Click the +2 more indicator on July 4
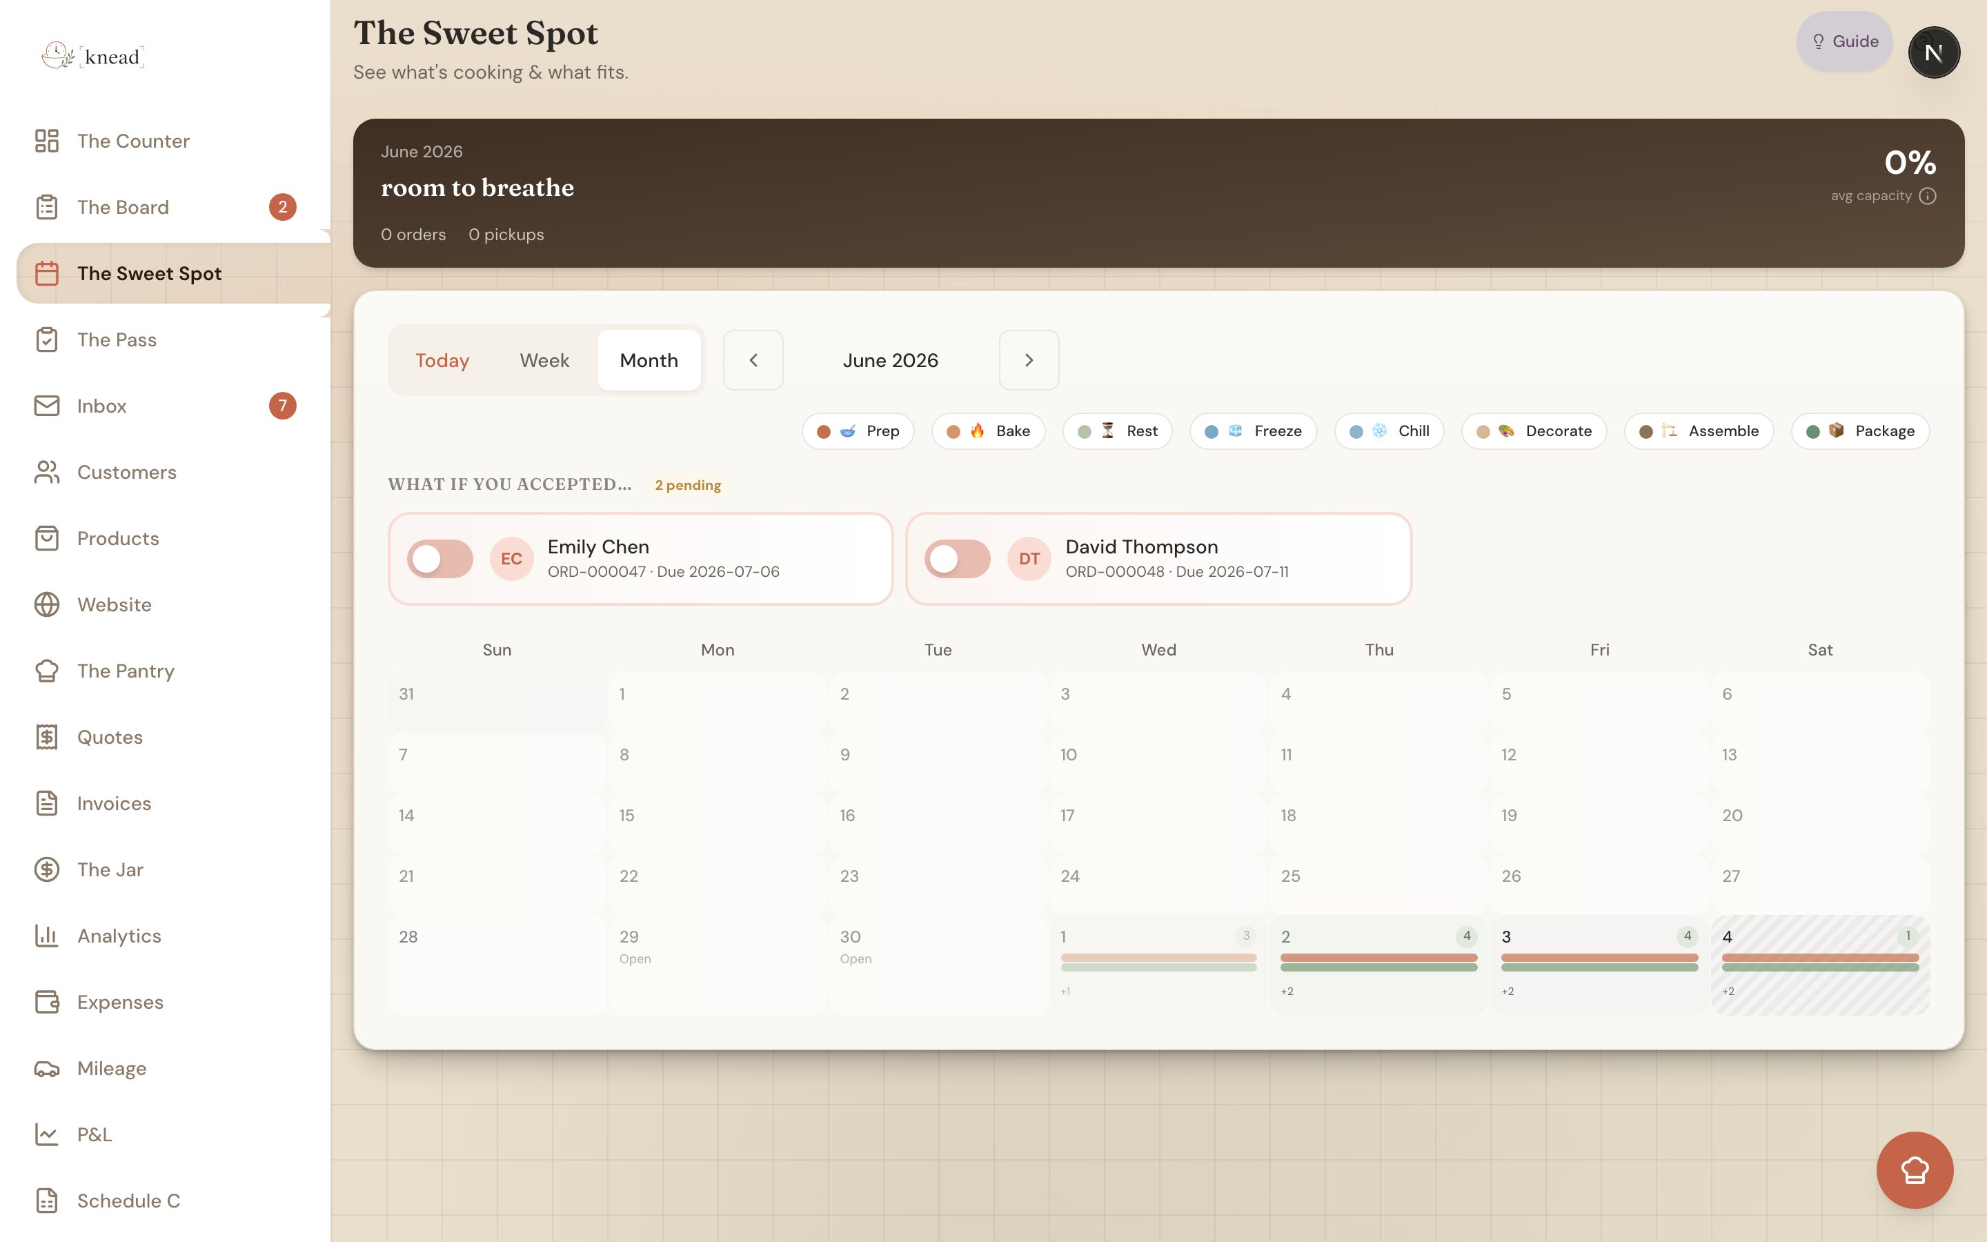The width and height of the screenshot is (1987, 1242). click(x=1728, y=992)
